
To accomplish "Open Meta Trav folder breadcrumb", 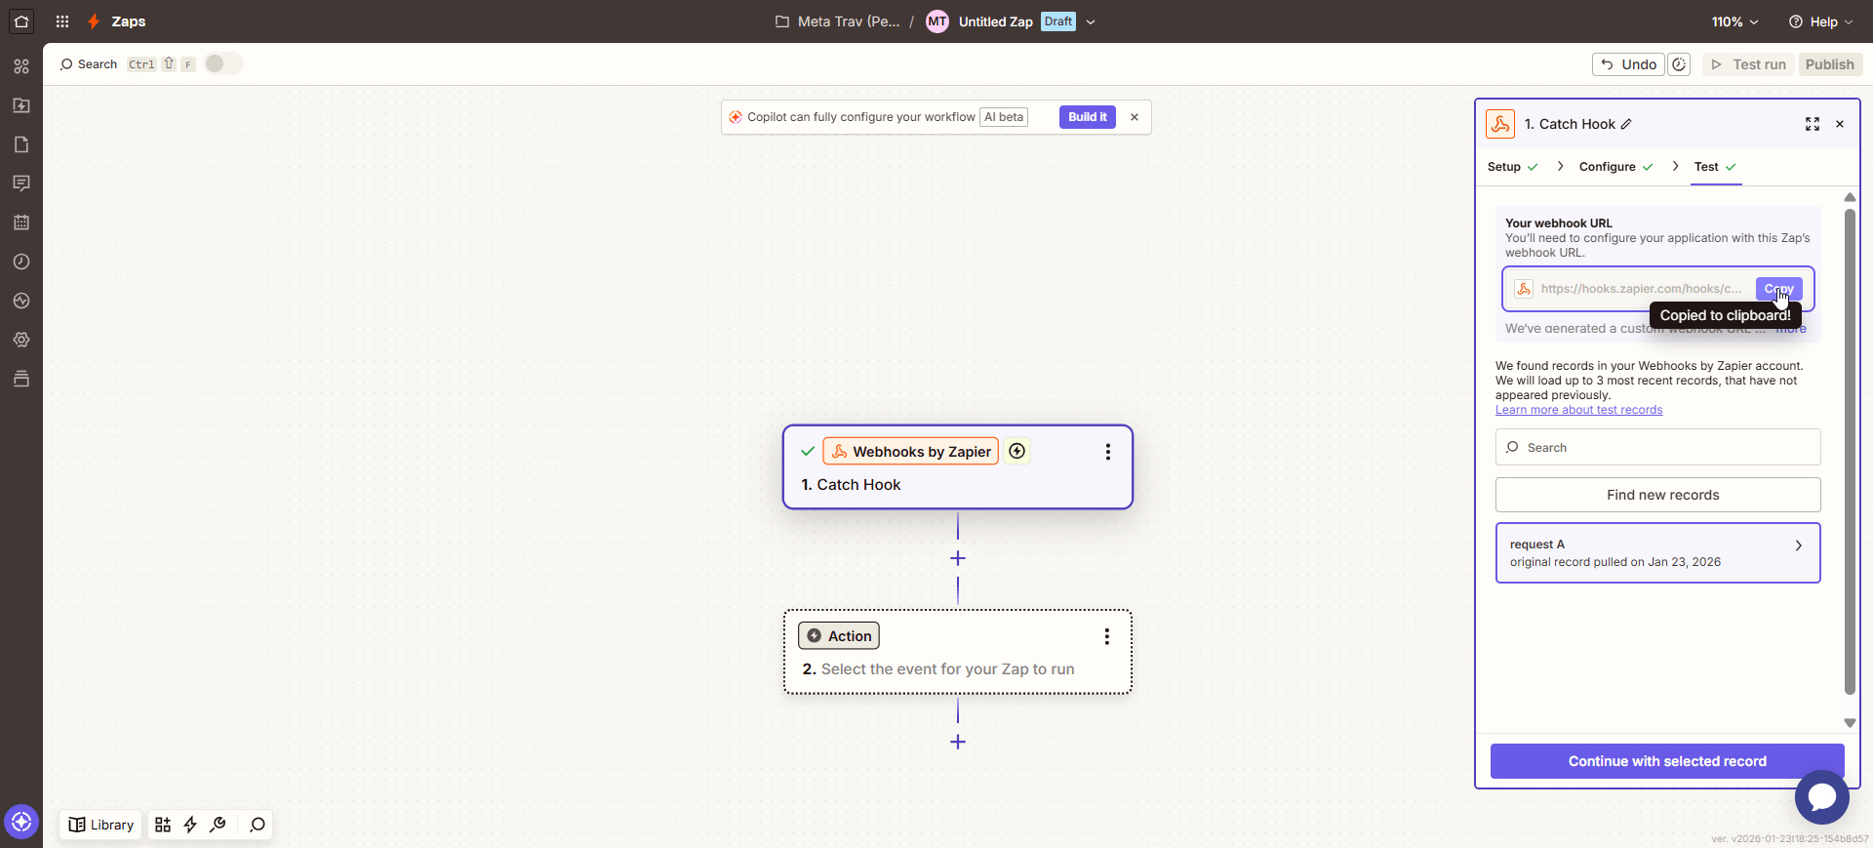I will pos(837,21).
